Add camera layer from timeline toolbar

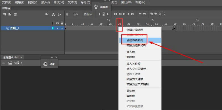click(47, 14)
